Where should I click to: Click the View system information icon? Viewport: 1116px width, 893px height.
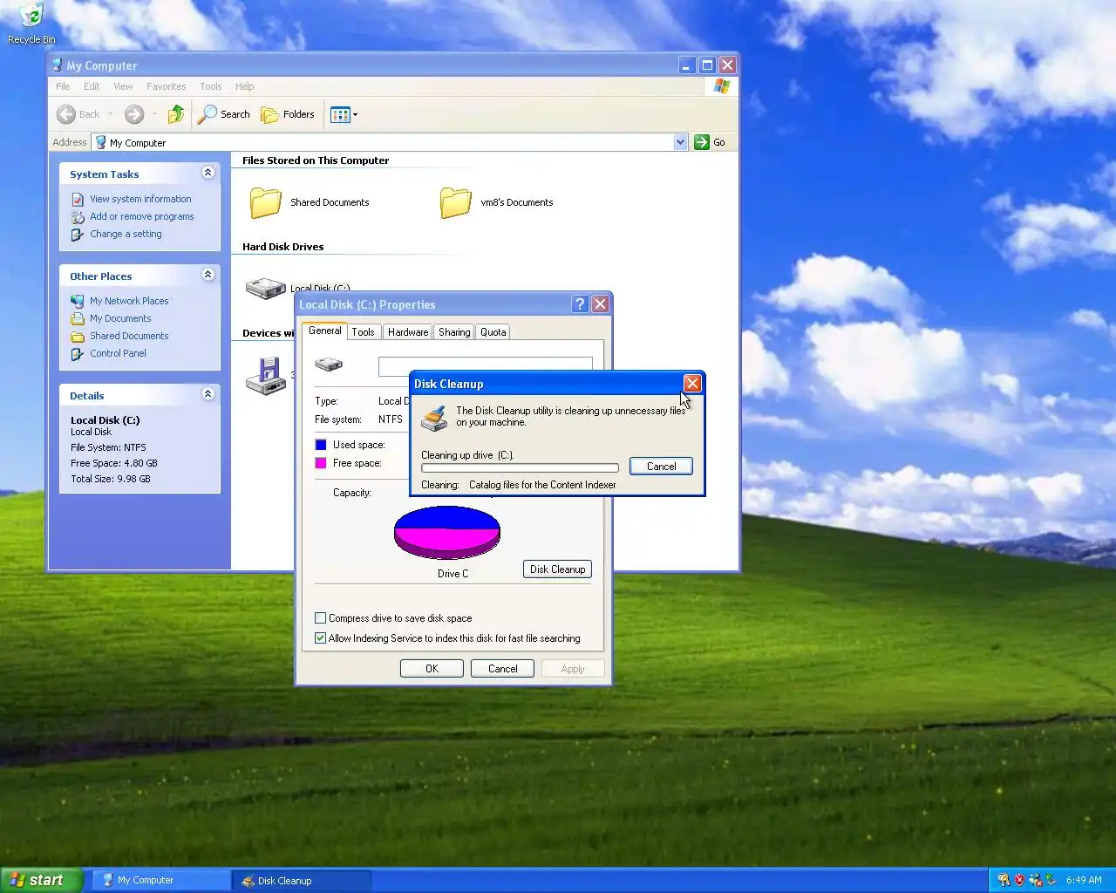click(78, 199)
